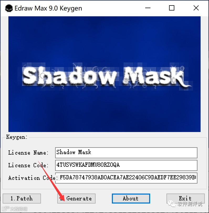
Task: Click the Generate button
Action: pyautogui.click(x=76, y=199)
